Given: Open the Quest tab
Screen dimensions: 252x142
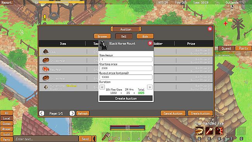Looking at the screenshot, I should pyautogui.click(x=226, y=48).
